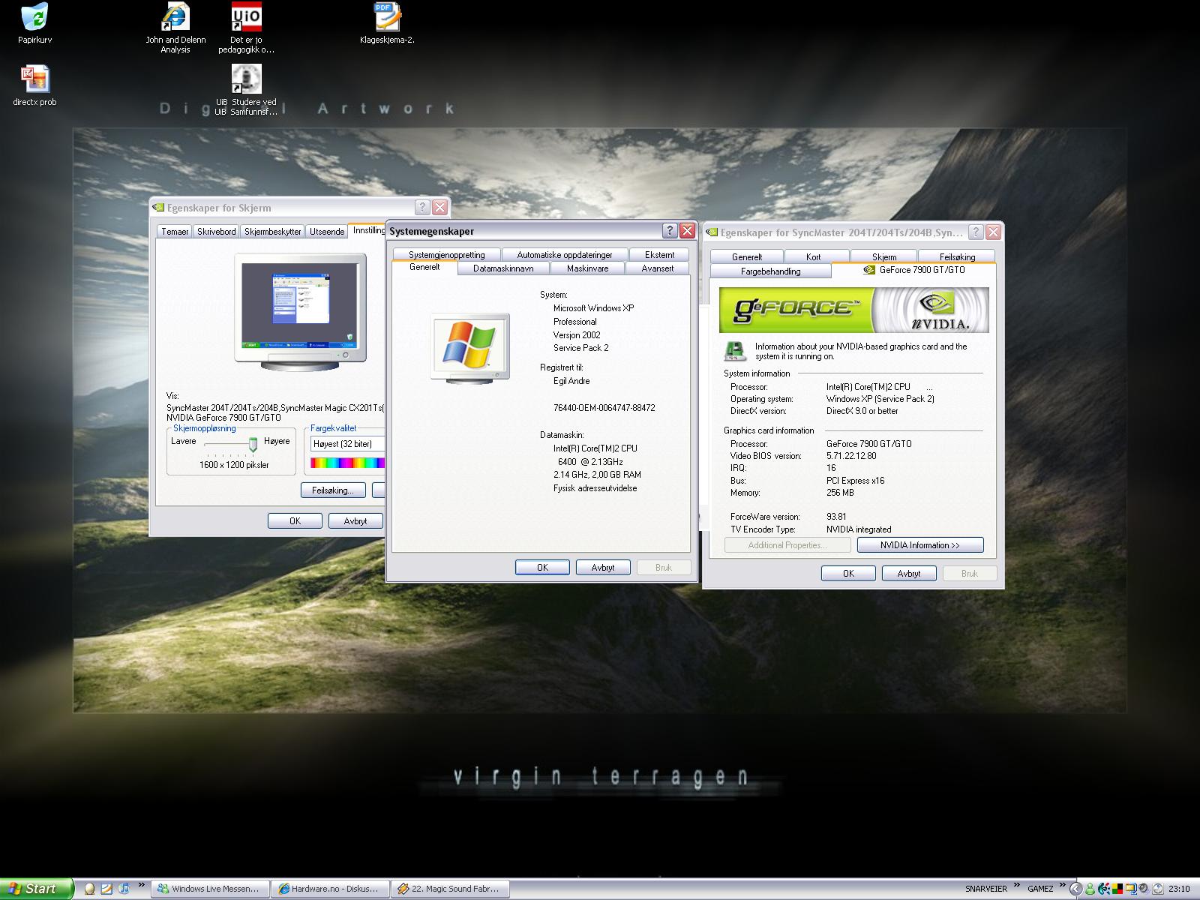Open the Systemgjenoppretting tab

click(447, 255)
